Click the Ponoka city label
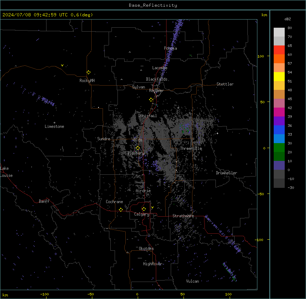306x299 pixels. [x=170, y=48]
